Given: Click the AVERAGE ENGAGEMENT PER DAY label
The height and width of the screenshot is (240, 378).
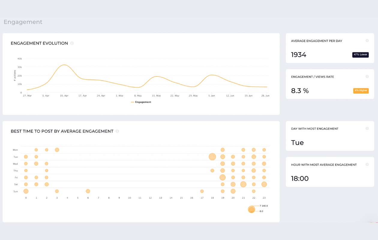Looking at the screenshot, I should click(x=316, y=41).
